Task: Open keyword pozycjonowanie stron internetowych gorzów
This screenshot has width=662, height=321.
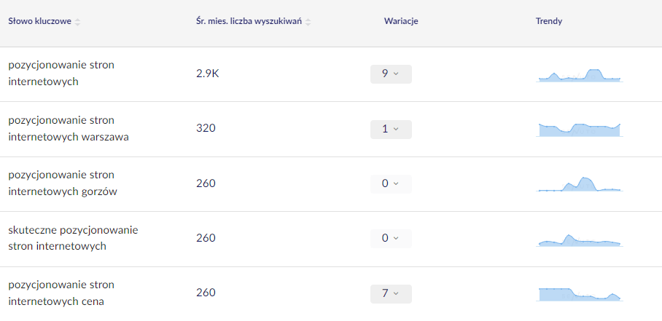Action: 63,183
